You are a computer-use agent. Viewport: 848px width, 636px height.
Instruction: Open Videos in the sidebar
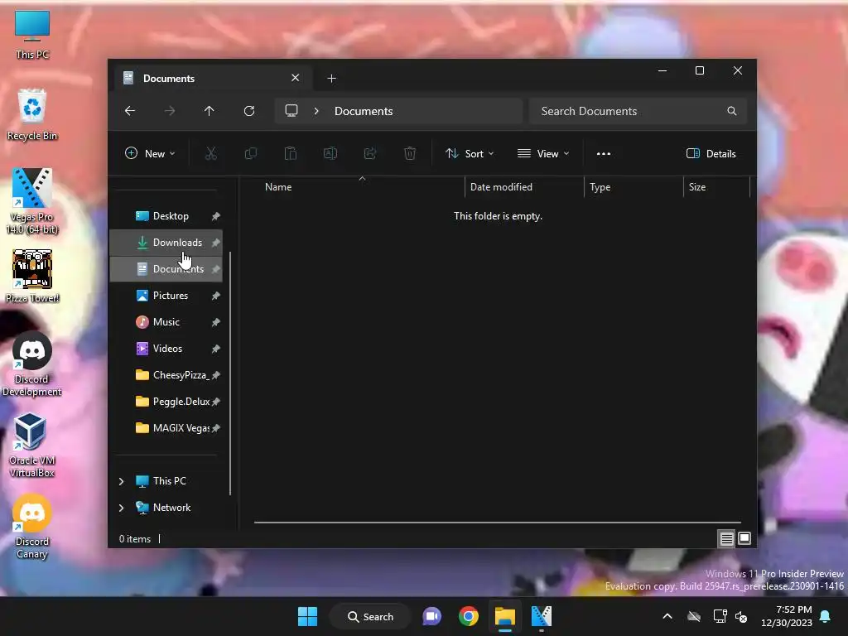(x=166, y=349)
